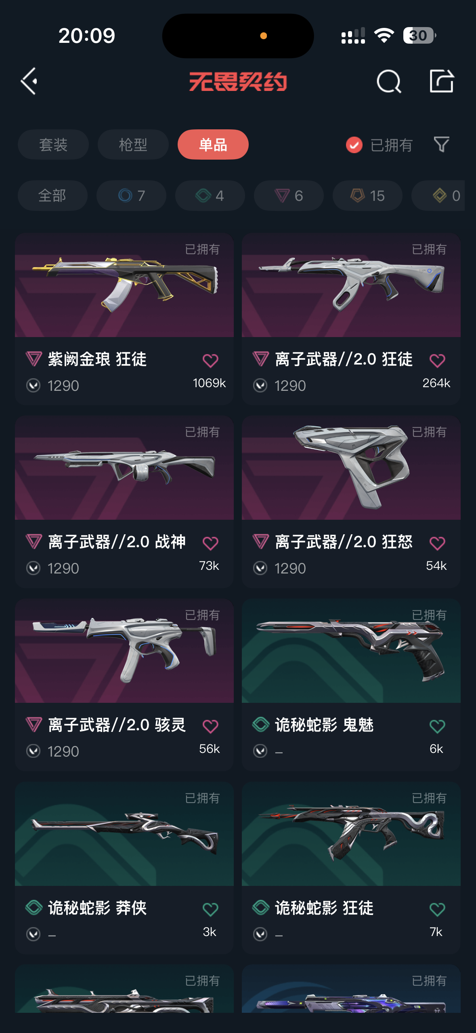
Task: Select the pink tier filter showing 6
Action: 289,196
